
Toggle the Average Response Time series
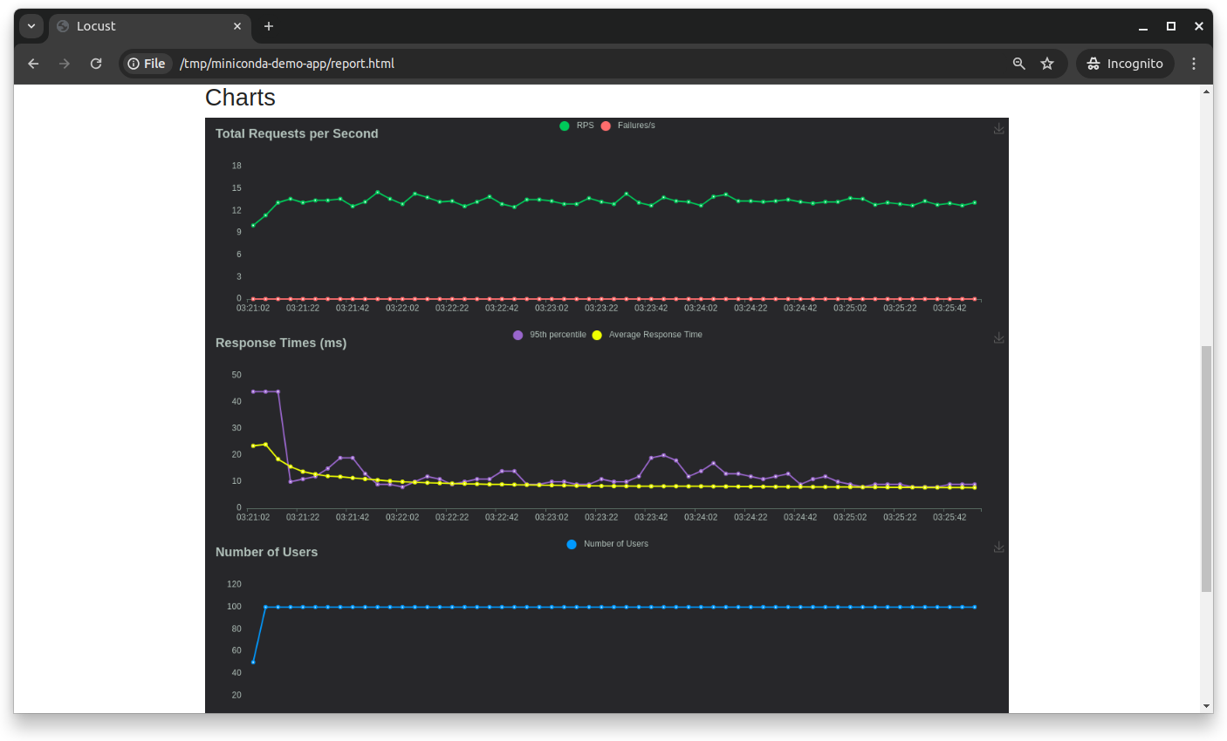click(x=647, y=335)
